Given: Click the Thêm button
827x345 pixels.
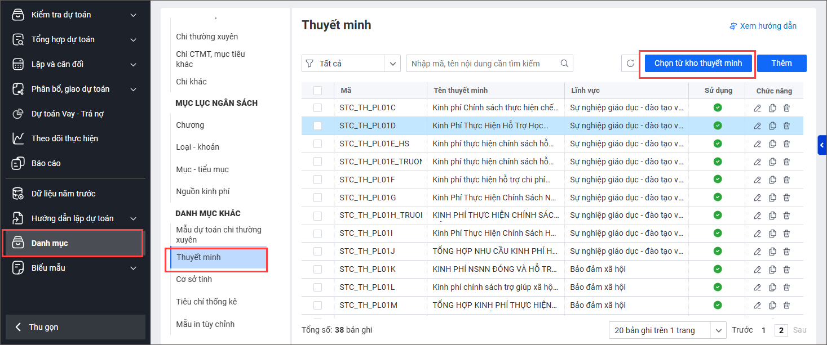Looking at the screenshot, I should [781, 63].
